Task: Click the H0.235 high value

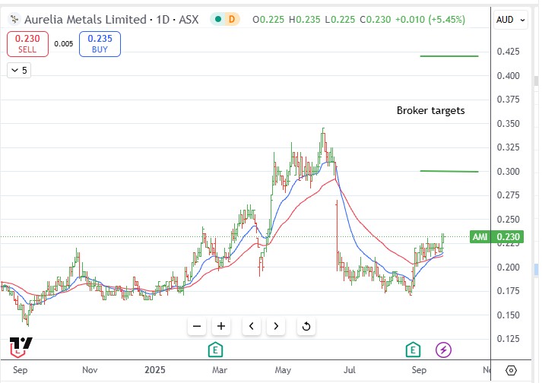Action: tap(305, 19)
